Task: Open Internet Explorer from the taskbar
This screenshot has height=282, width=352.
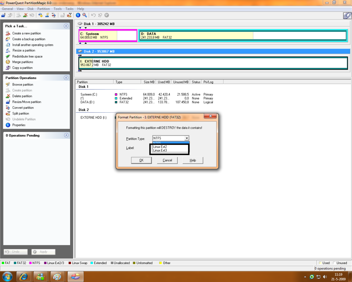Action: tap(23, 276)
